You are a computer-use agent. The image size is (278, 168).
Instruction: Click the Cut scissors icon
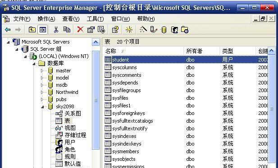click(x=56, y=30)
